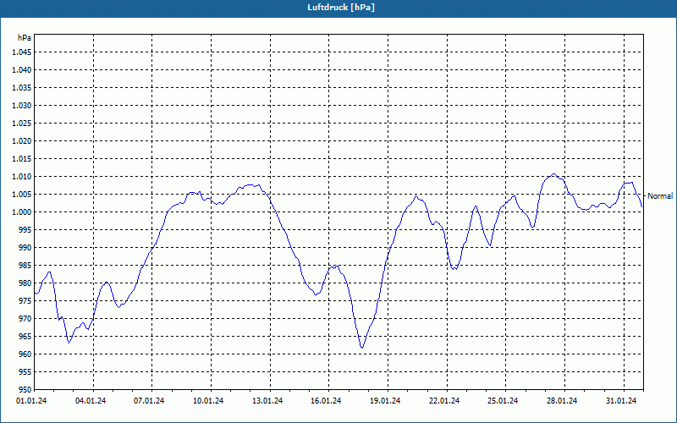Select the 1.045 axis value
The height and width of the screenshot is (423, 677).
click(x=21, y=52)
